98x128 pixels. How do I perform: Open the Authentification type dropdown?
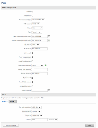[38, 20]
